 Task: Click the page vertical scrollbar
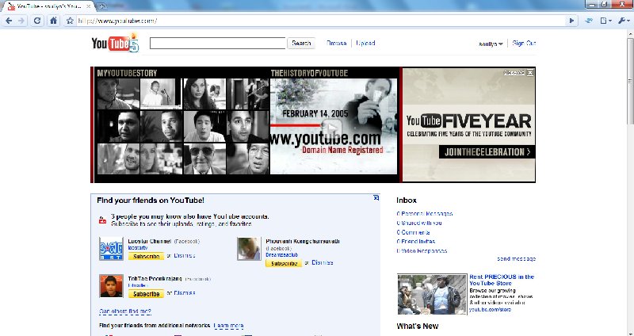click(x=629, y=79)
